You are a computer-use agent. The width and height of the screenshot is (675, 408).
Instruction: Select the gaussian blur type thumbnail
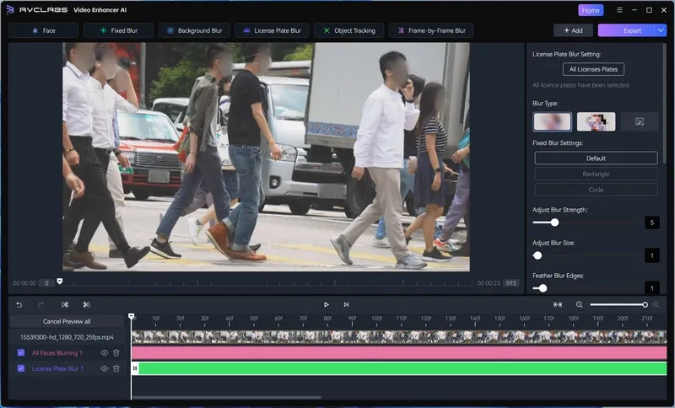coord(553,121)
